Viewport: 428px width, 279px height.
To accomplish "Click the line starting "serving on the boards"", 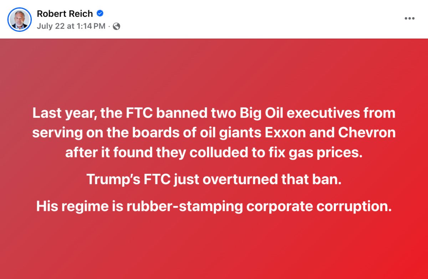I will click(214, 133).
